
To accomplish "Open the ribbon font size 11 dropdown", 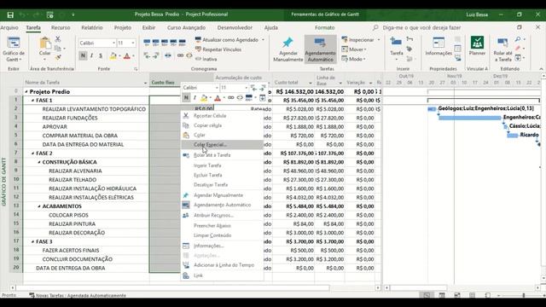I will click(133, 43).
